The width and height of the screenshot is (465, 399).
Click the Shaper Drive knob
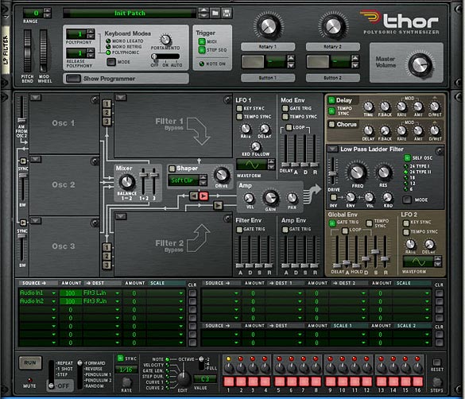click(x=222, y=175)
